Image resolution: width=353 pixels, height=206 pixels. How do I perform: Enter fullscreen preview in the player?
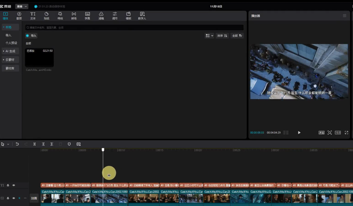tap(346, 133)
